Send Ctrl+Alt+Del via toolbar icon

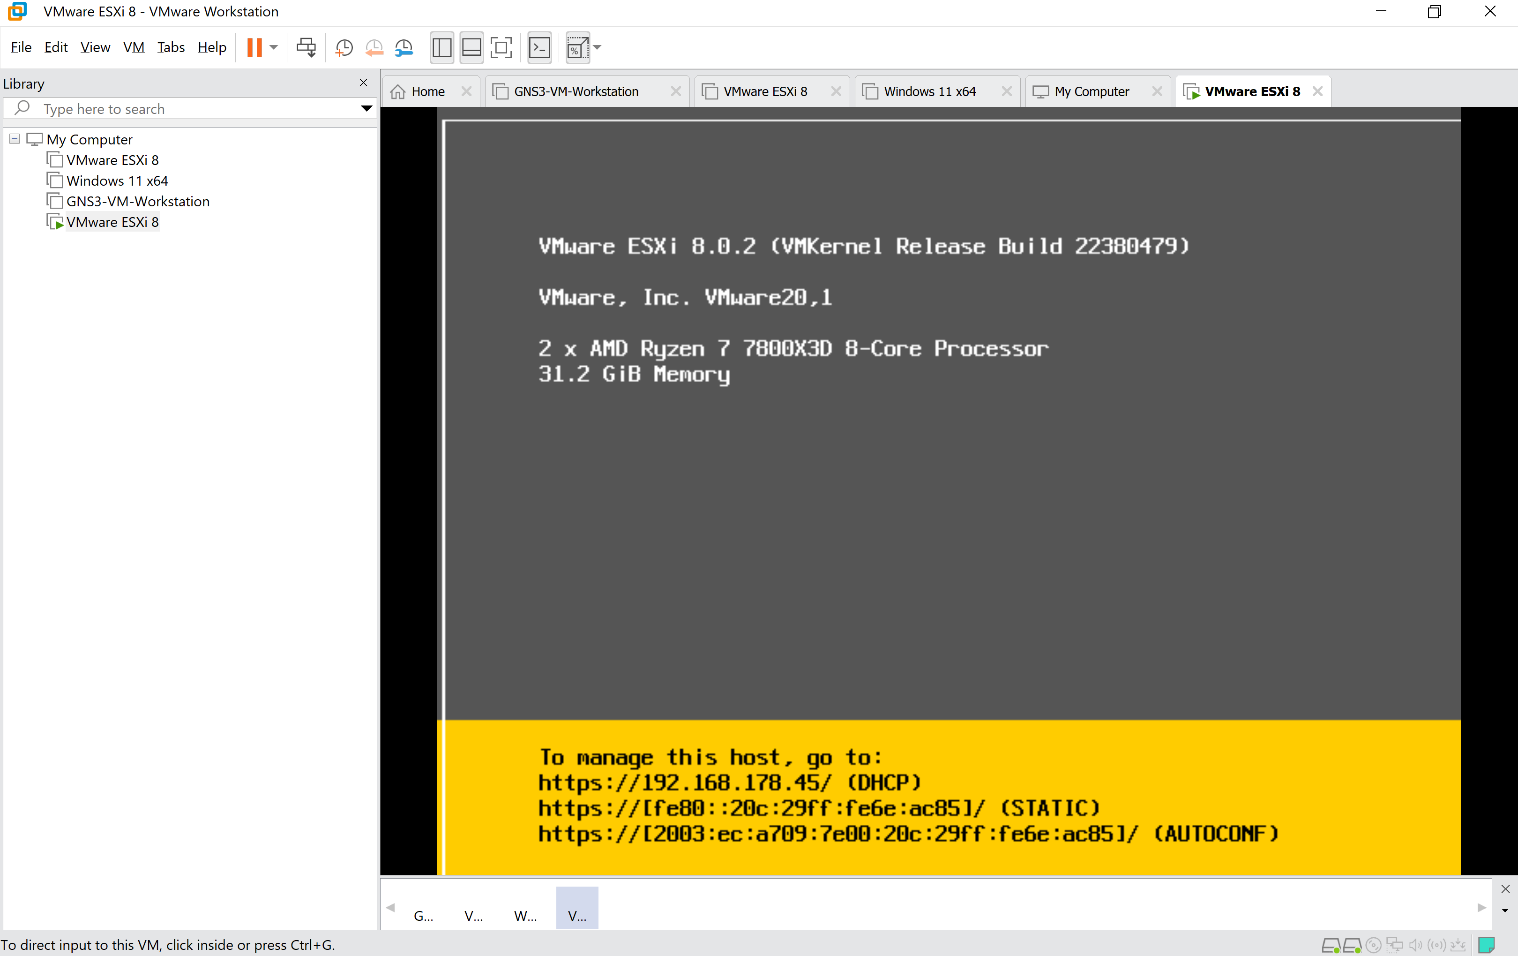click(307, 47)
